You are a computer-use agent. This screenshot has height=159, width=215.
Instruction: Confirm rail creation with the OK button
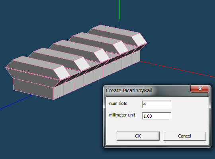[x=138, y=136]
